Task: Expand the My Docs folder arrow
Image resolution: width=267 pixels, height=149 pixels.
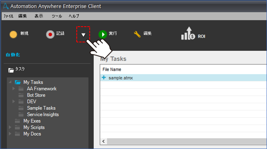Action: pos(10,134)
